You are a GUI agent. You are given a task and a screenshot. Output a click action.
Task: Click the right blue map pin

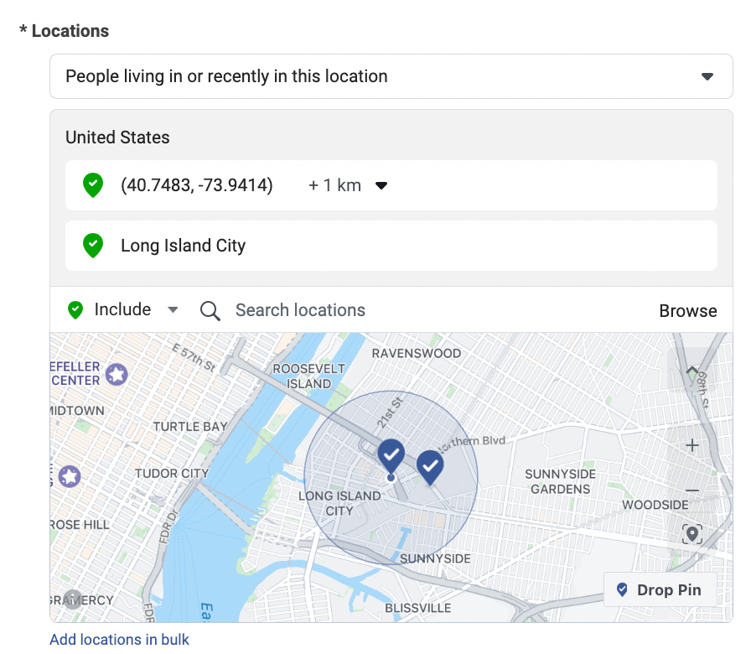(430, 466)
